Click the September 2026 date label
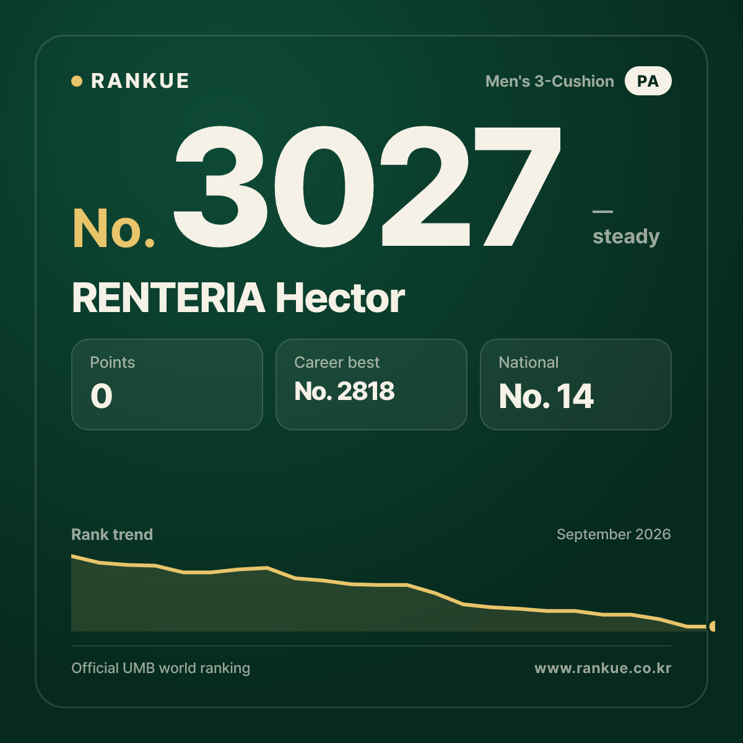The width and height of the screenshot is (743, 743). point(614,534)
